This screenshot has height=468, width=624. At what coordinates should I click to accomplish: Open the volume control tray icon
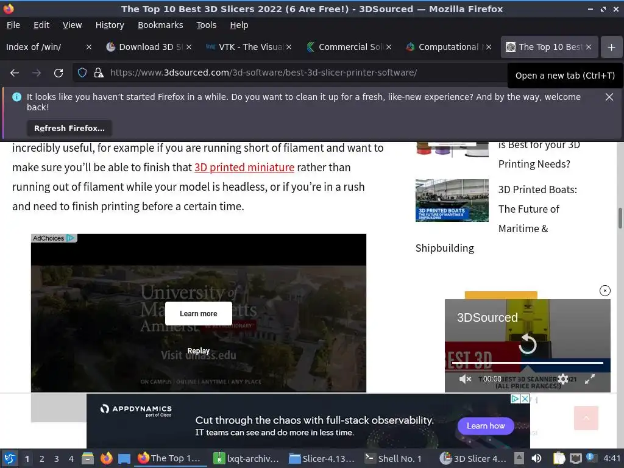pyautogui.click(x=536, y=458)
